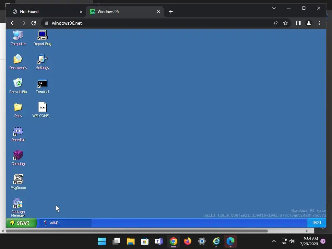Click the Windows 96 start button
Screen dimensions: 332x249
tap(21, 223)
